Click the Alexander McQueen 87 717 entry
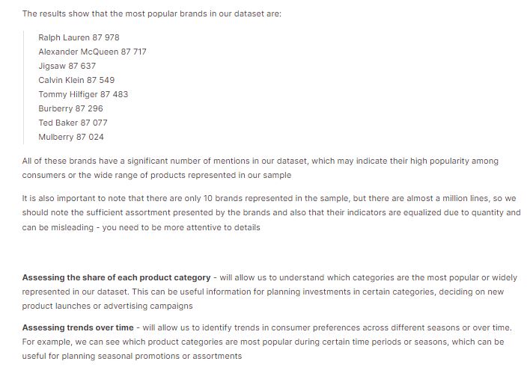527x379 pixels. coord(92,52)
